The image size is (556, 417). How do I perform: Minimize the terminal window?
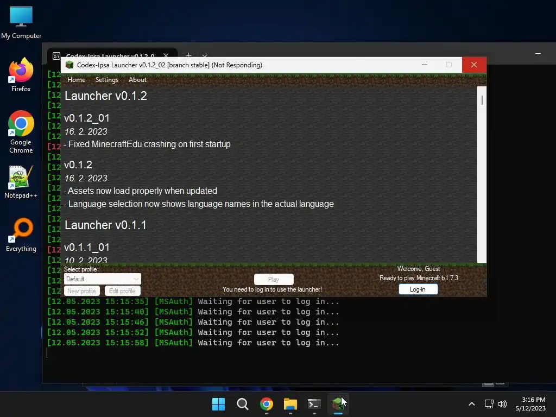[x=538, y=54]
